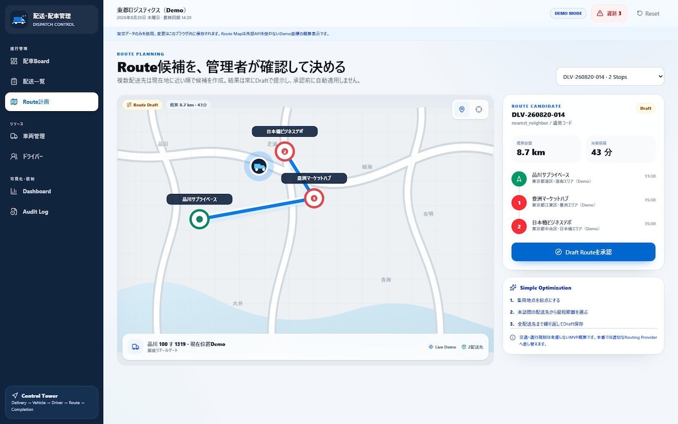The width and height of the screenshot is (678, 424).
Task: Click the Control Tower card
Action: 52,402
